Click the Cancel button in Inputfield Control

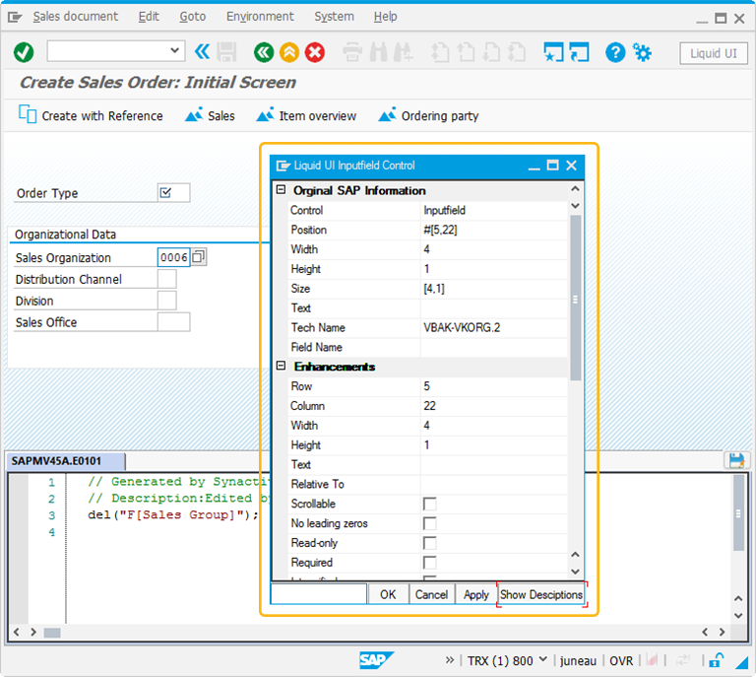click(x=431, y=594)
